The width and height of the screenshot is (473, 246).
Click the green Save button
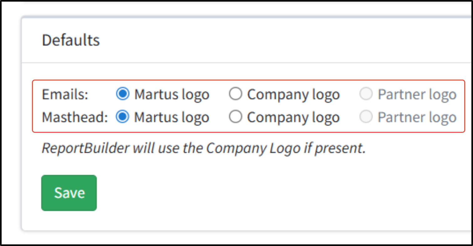[x=69, y=193]
